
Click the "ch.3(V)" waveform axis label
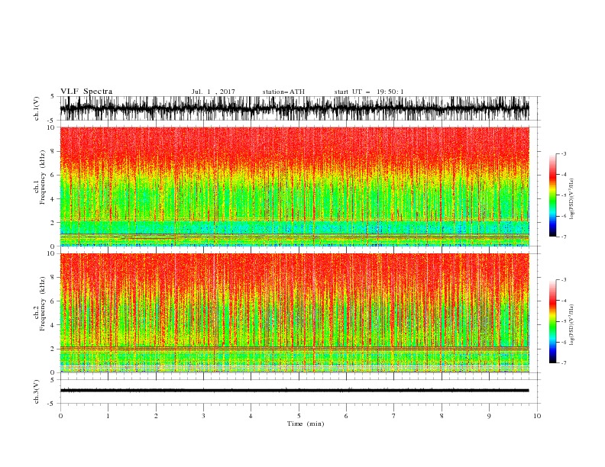37,391
